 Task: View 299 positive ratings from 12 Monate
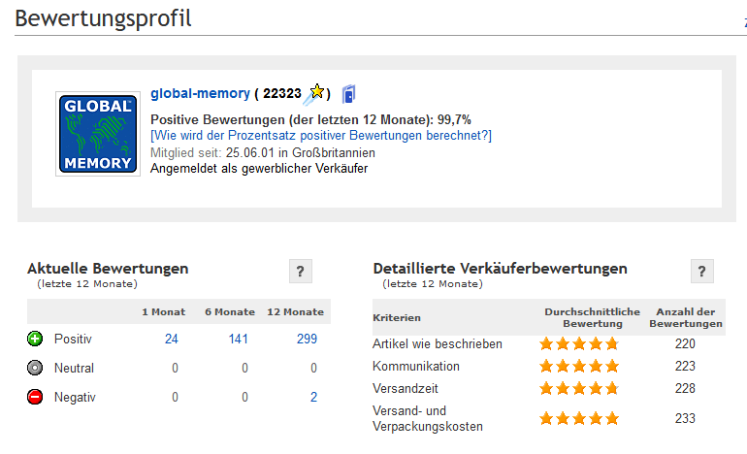307,339
